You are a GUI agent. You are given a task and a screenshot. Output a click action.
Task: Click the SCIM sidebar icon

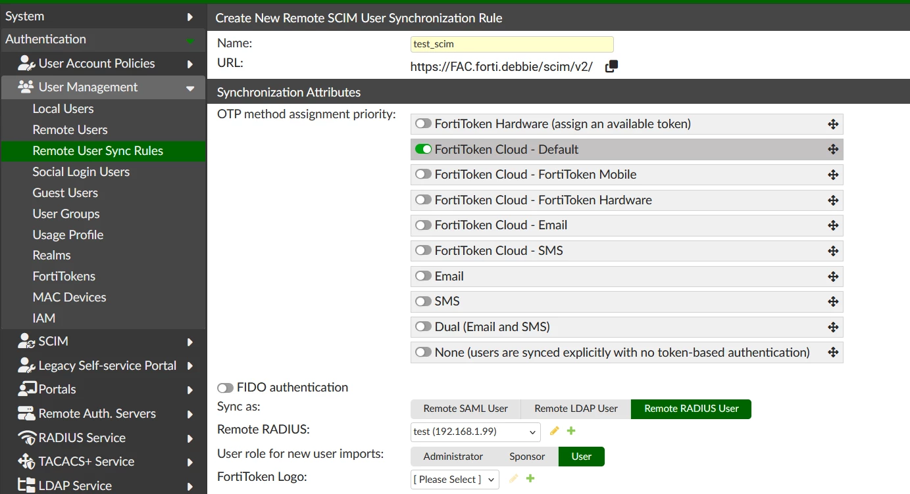26,341
